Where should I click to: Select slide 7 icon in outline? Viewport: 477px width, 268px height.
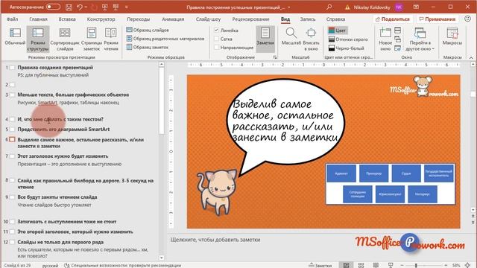[x=12, y=156]
